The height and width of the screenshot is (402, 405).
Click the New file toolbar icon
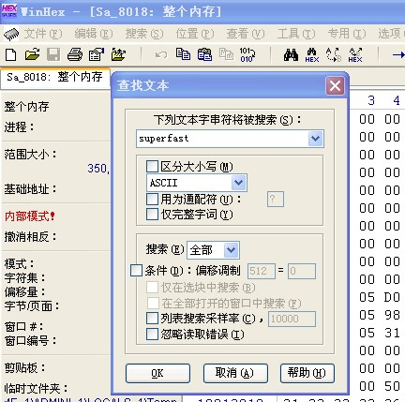[11, 54]
